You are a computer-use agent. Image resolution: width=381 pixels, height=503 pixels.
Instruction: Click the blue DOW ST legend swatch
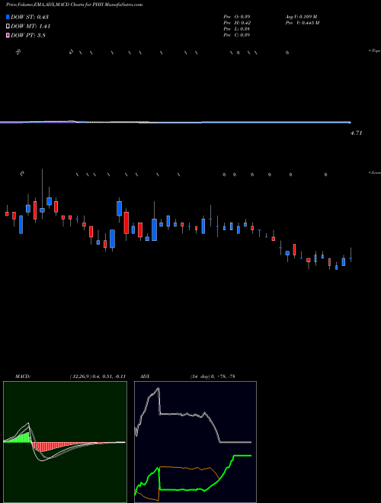[8, 17]
